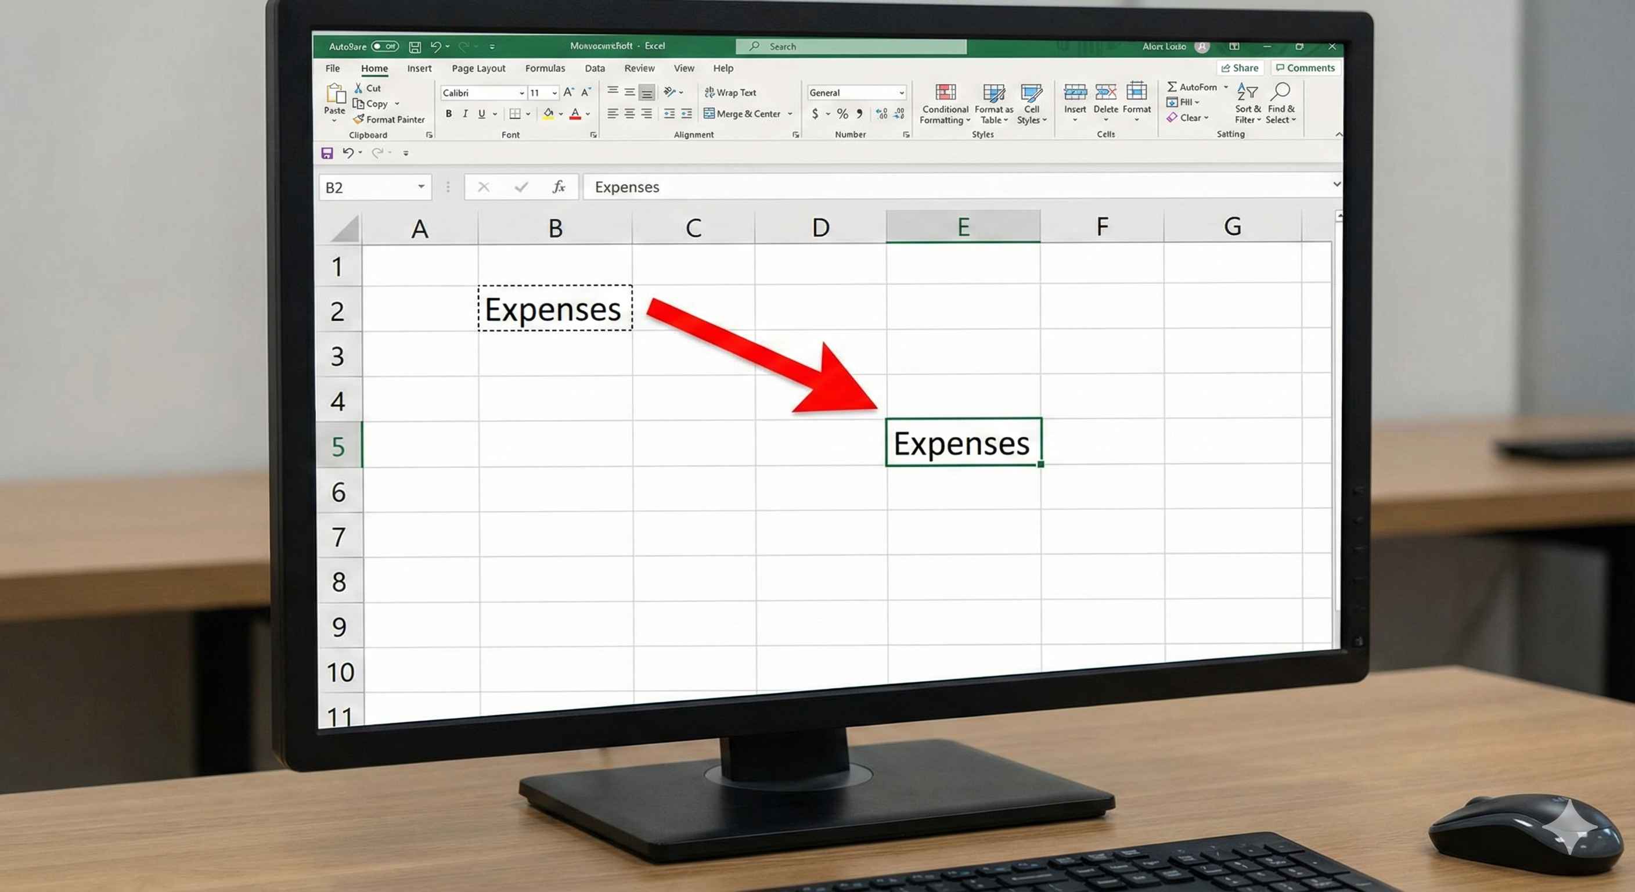Click the Insert Function fx icon
Viewport: 1635px width, 892px height.
pos(559,186)
